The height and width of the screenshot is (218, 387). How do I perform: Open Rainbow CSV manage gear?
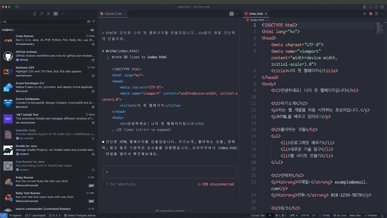pos(93,75)
